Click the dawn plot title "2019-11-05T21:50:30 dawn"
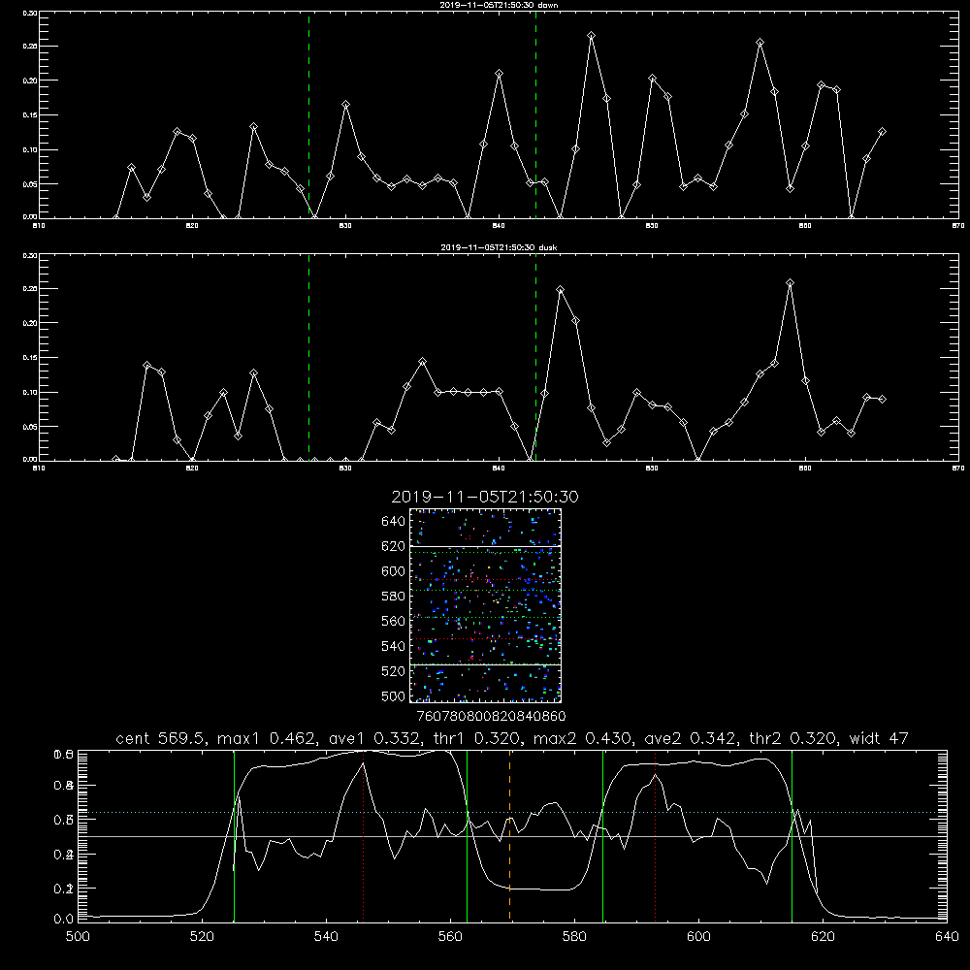 [x=499, y=5]
